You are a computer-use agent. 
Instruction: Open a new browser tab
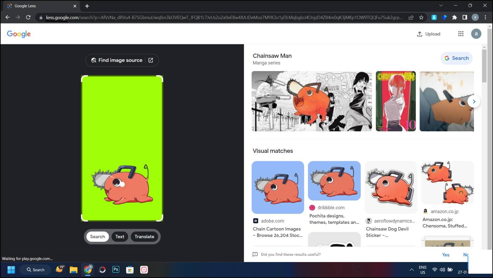(87, 6)
